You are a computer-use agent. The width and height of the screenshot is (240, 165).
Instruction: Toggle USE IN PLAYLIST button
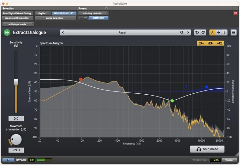64,13
